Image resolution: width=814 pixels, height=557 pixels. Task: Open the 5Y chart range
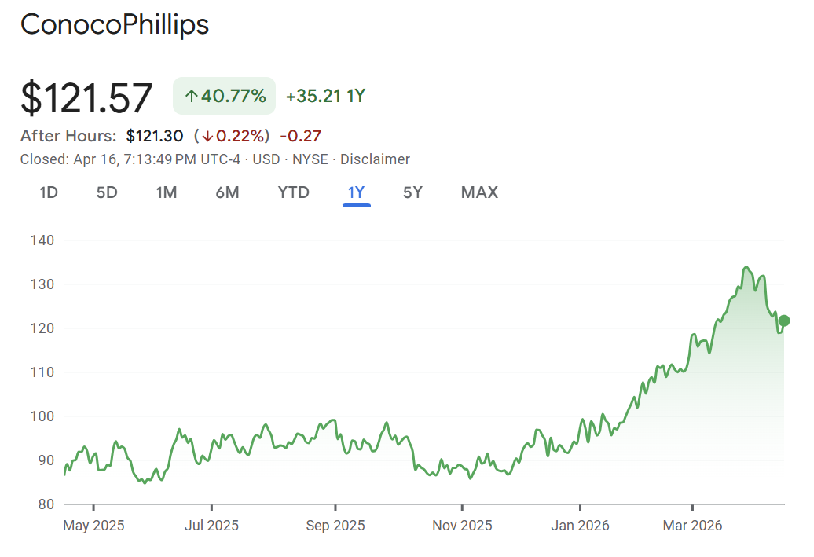coord(412,192)
